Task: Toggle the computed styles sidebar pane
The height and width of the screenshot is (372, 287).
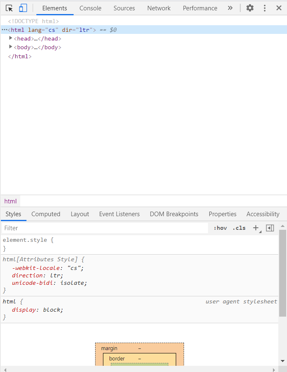Action: [270, 228]
